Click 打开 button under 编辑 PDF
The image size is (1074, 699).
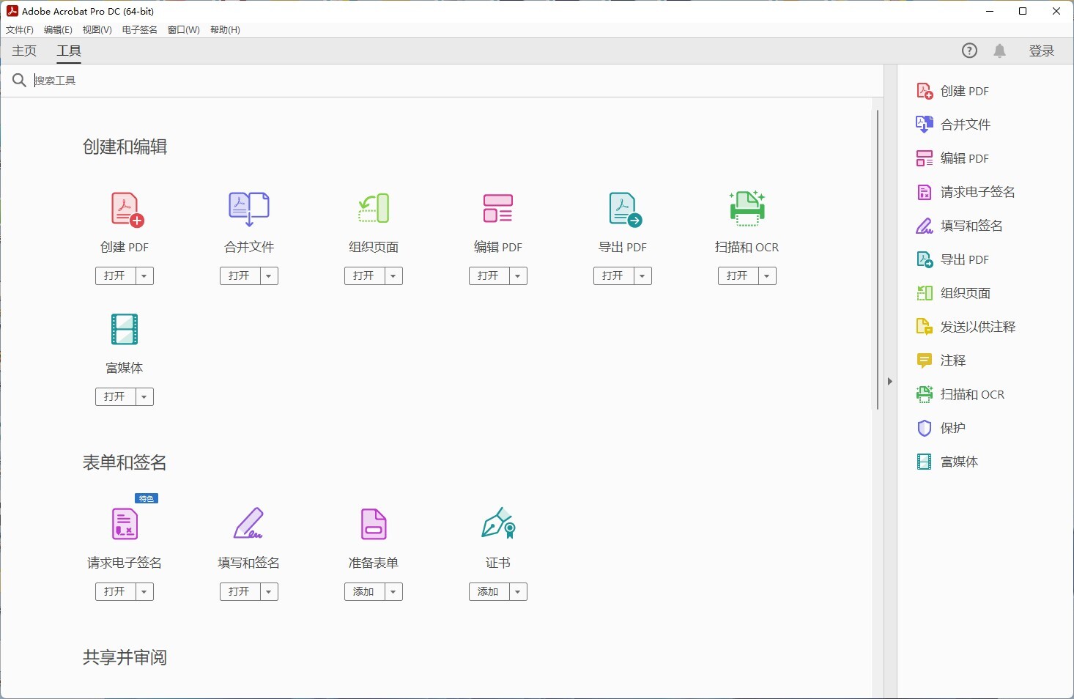coord(489,276)
